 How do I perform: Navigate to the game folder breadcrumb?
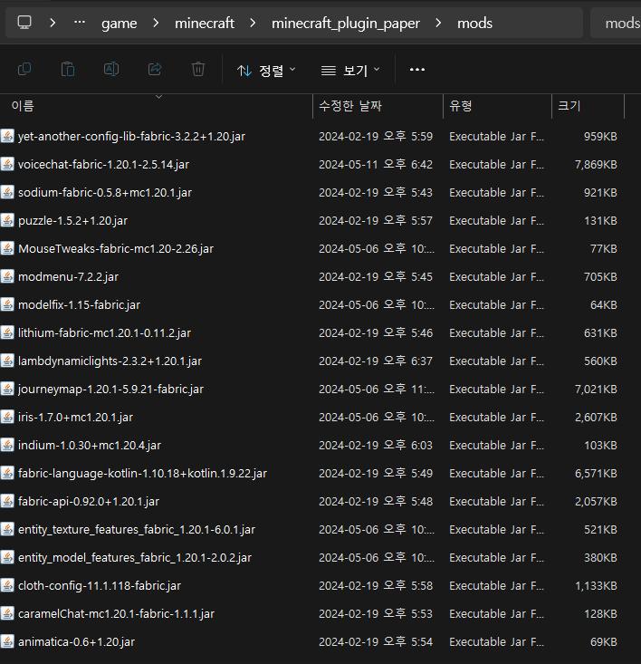[x=119, y=23]
